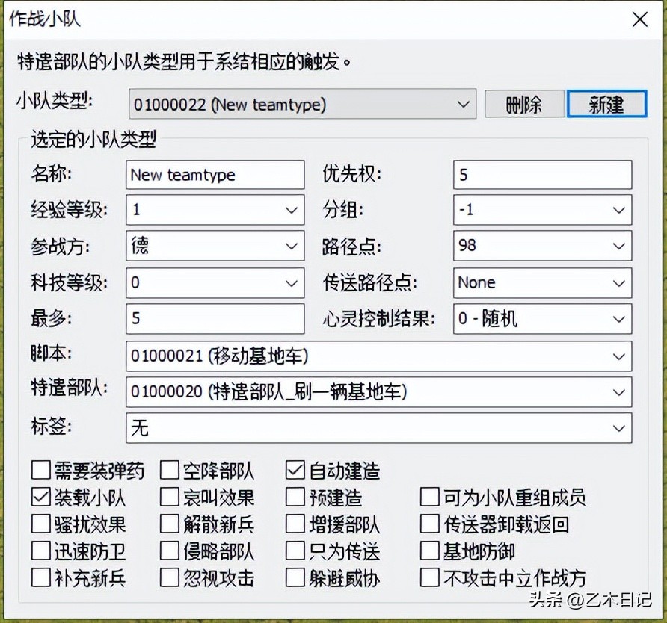Check the 可为小队重组成员 option
Viewport: 667px width, 623px height.
coord(430,498)
